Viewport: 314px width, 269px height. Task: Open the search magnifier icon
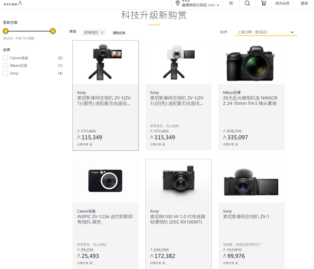[247, 3]
